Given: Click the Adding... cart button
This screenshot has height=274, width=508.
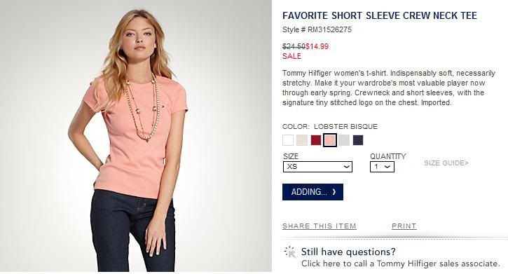Looking at the screenshot, I should (313, 192).
